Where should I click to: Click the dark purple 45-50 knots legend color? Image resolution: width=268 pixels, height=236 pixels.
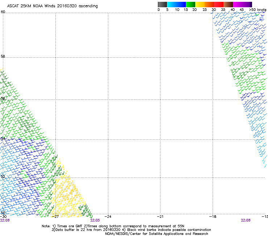247,4
